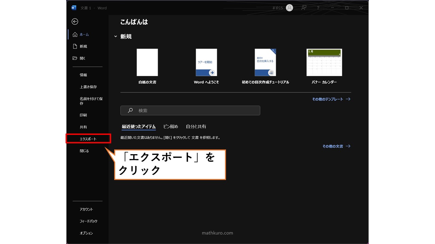Open the Word へようこそ template
Screen dimensions: 435x244
tap(206, 62)
